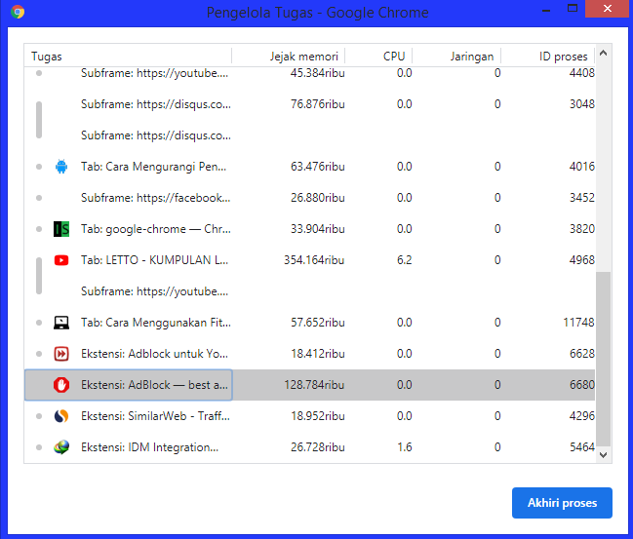Click the vertical scrollbar thumb
633x539 pixels.
tap(603, 359)
